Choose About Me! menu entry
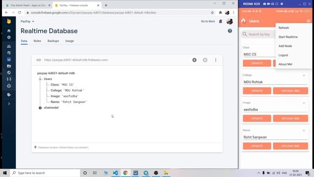The width and height of the screenshot is (314, 177). (x=286, y=64)
